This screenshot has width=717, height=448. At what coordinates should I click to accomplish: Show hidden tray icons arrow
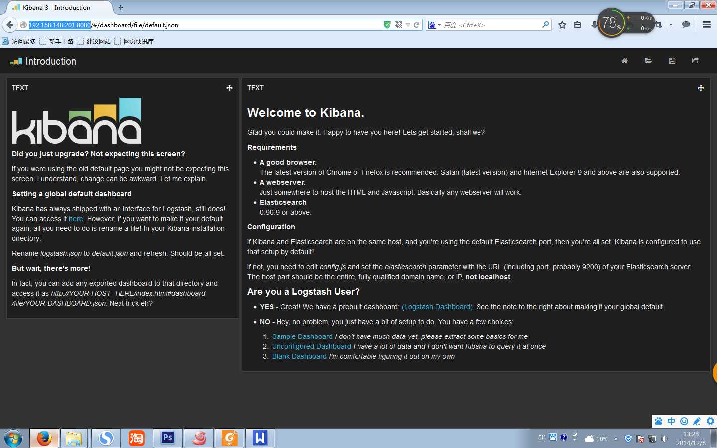(x=616, y=439)
